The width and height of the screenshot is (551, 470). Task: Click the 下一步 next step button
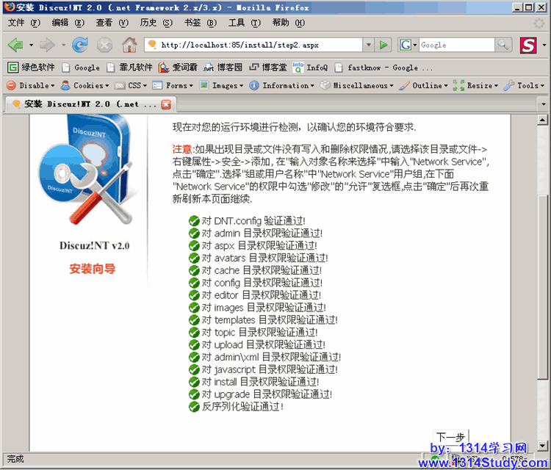point(450,437)
